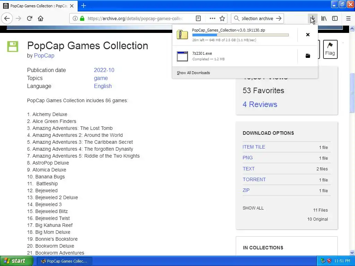Click the scrollbar down arrow
This screenshot has width=355, height=266.
[352, 253]
